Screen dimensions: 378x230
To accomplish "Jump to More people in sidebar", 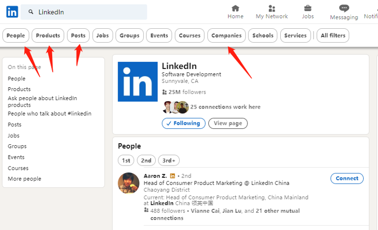I will [x=24, y=179].
